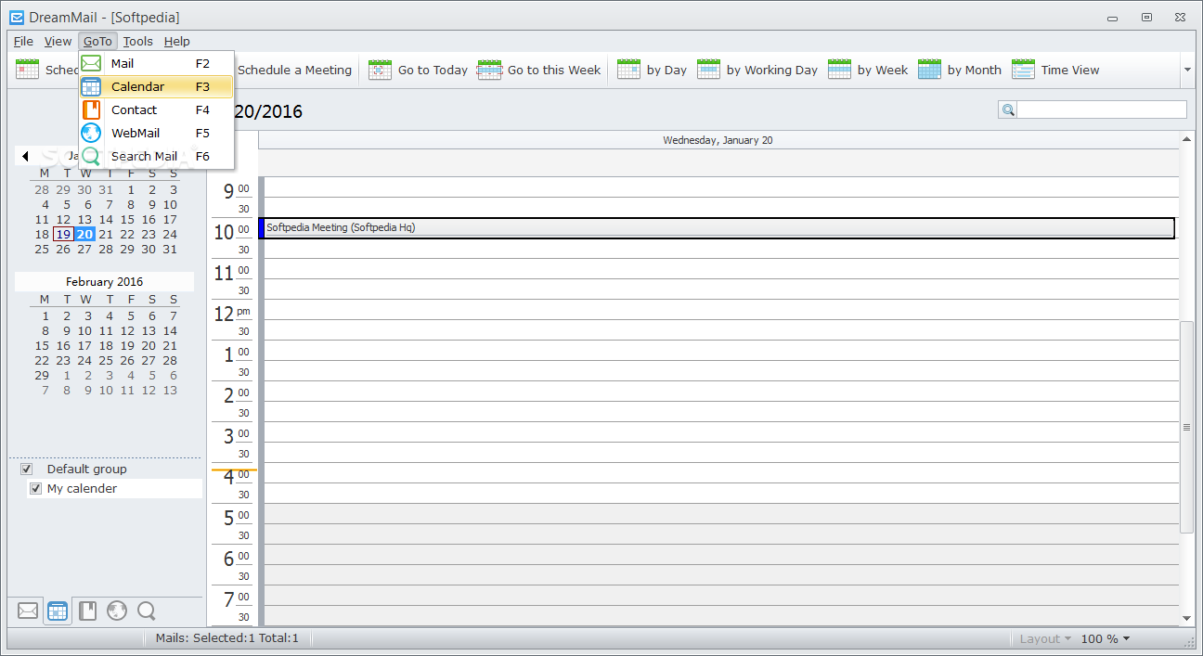This screenshot has height=656, width=1203.
Task: Click the Schedule a Meeting button
Action: click(294, 70)
